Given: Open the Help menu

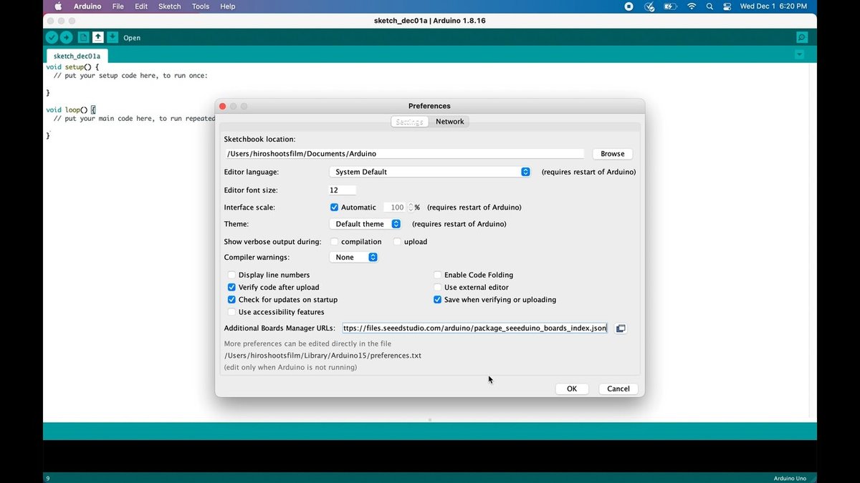Looking at the screenshot, I should tap(227, 6).
